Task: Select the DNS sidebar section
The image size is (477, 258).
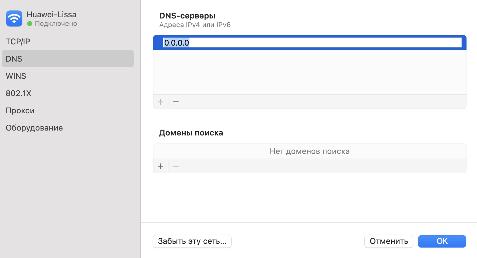Action: pos(14,58)
